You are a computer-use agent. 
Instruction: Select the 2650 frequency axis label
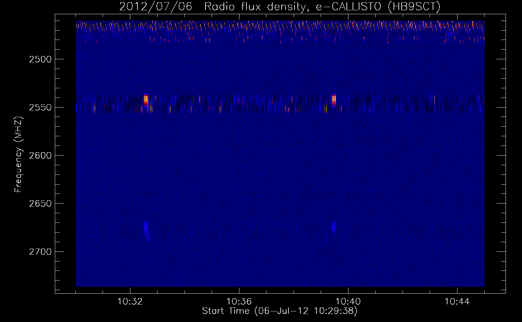[x=40, y=204]
